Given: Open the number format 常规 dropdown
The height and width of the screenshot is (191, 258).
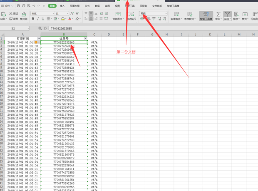Looking at the screenshot, I should [166, 13].
